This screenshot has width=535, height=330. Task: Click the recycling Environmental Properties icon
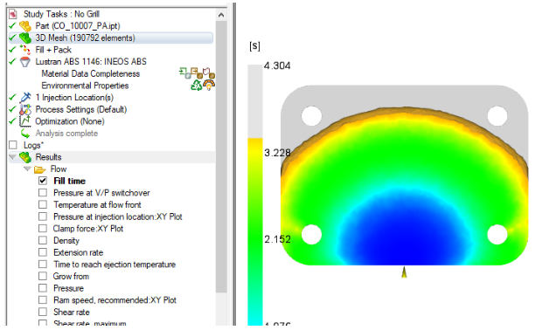[196, 86]
